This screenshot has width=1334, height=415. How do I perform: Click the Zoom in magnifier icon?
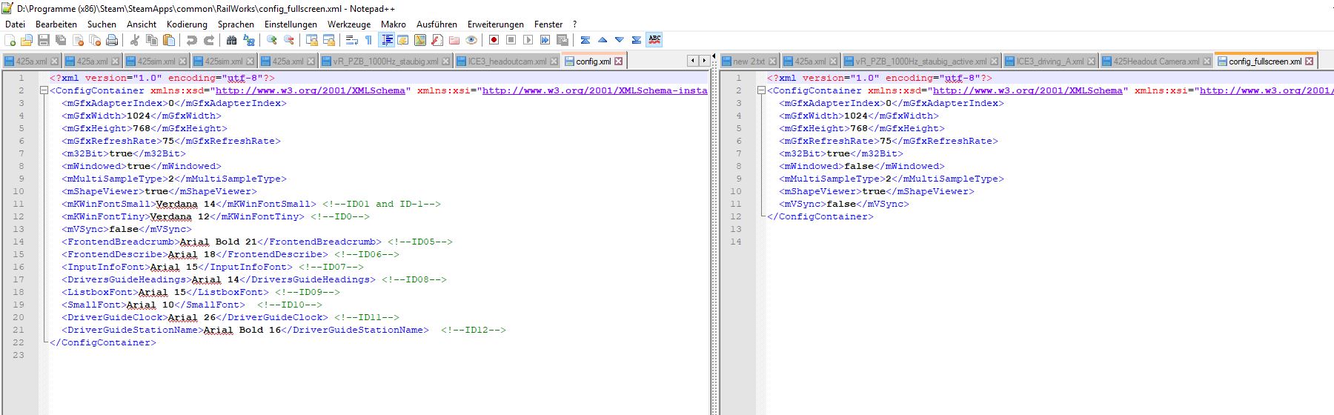coord(272,40)
